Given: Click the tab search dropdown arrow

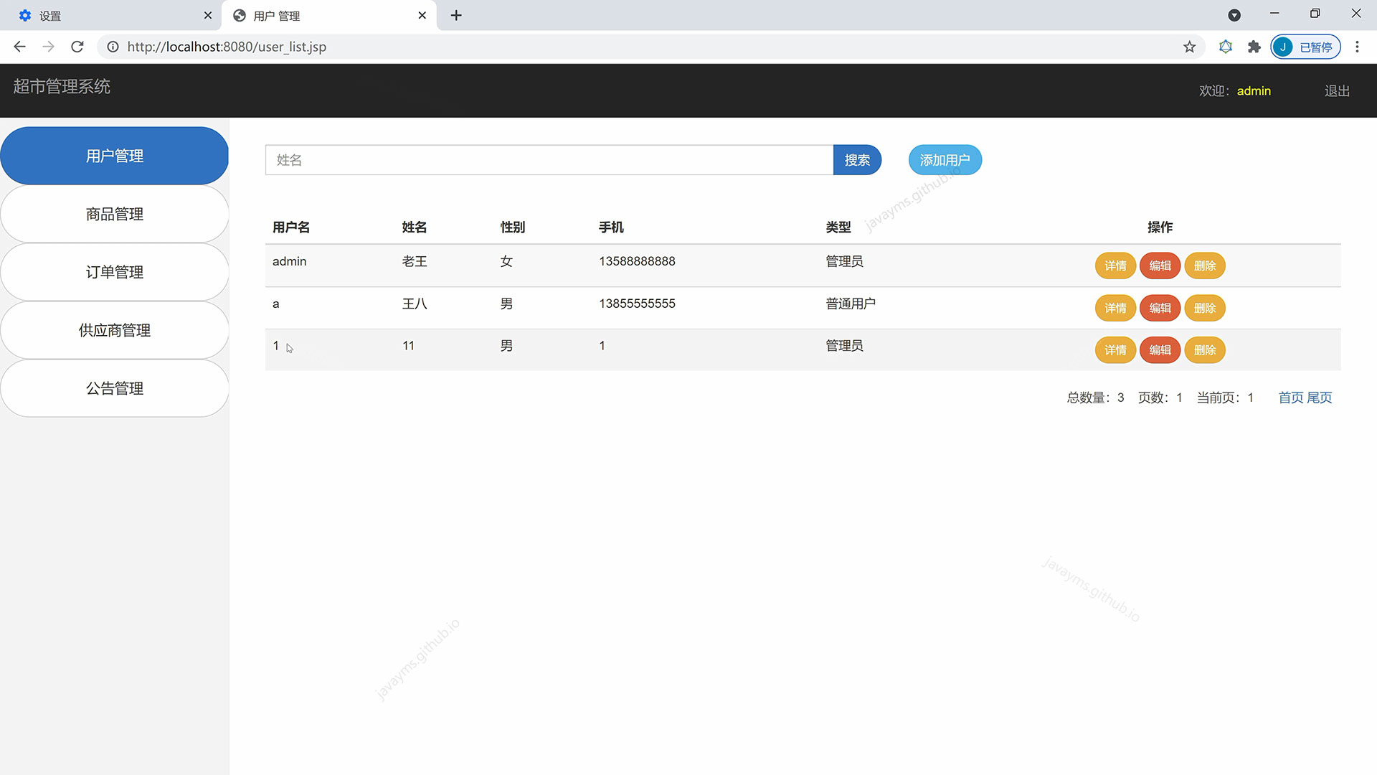Looking at the screenshot, I should point(1234,15).
